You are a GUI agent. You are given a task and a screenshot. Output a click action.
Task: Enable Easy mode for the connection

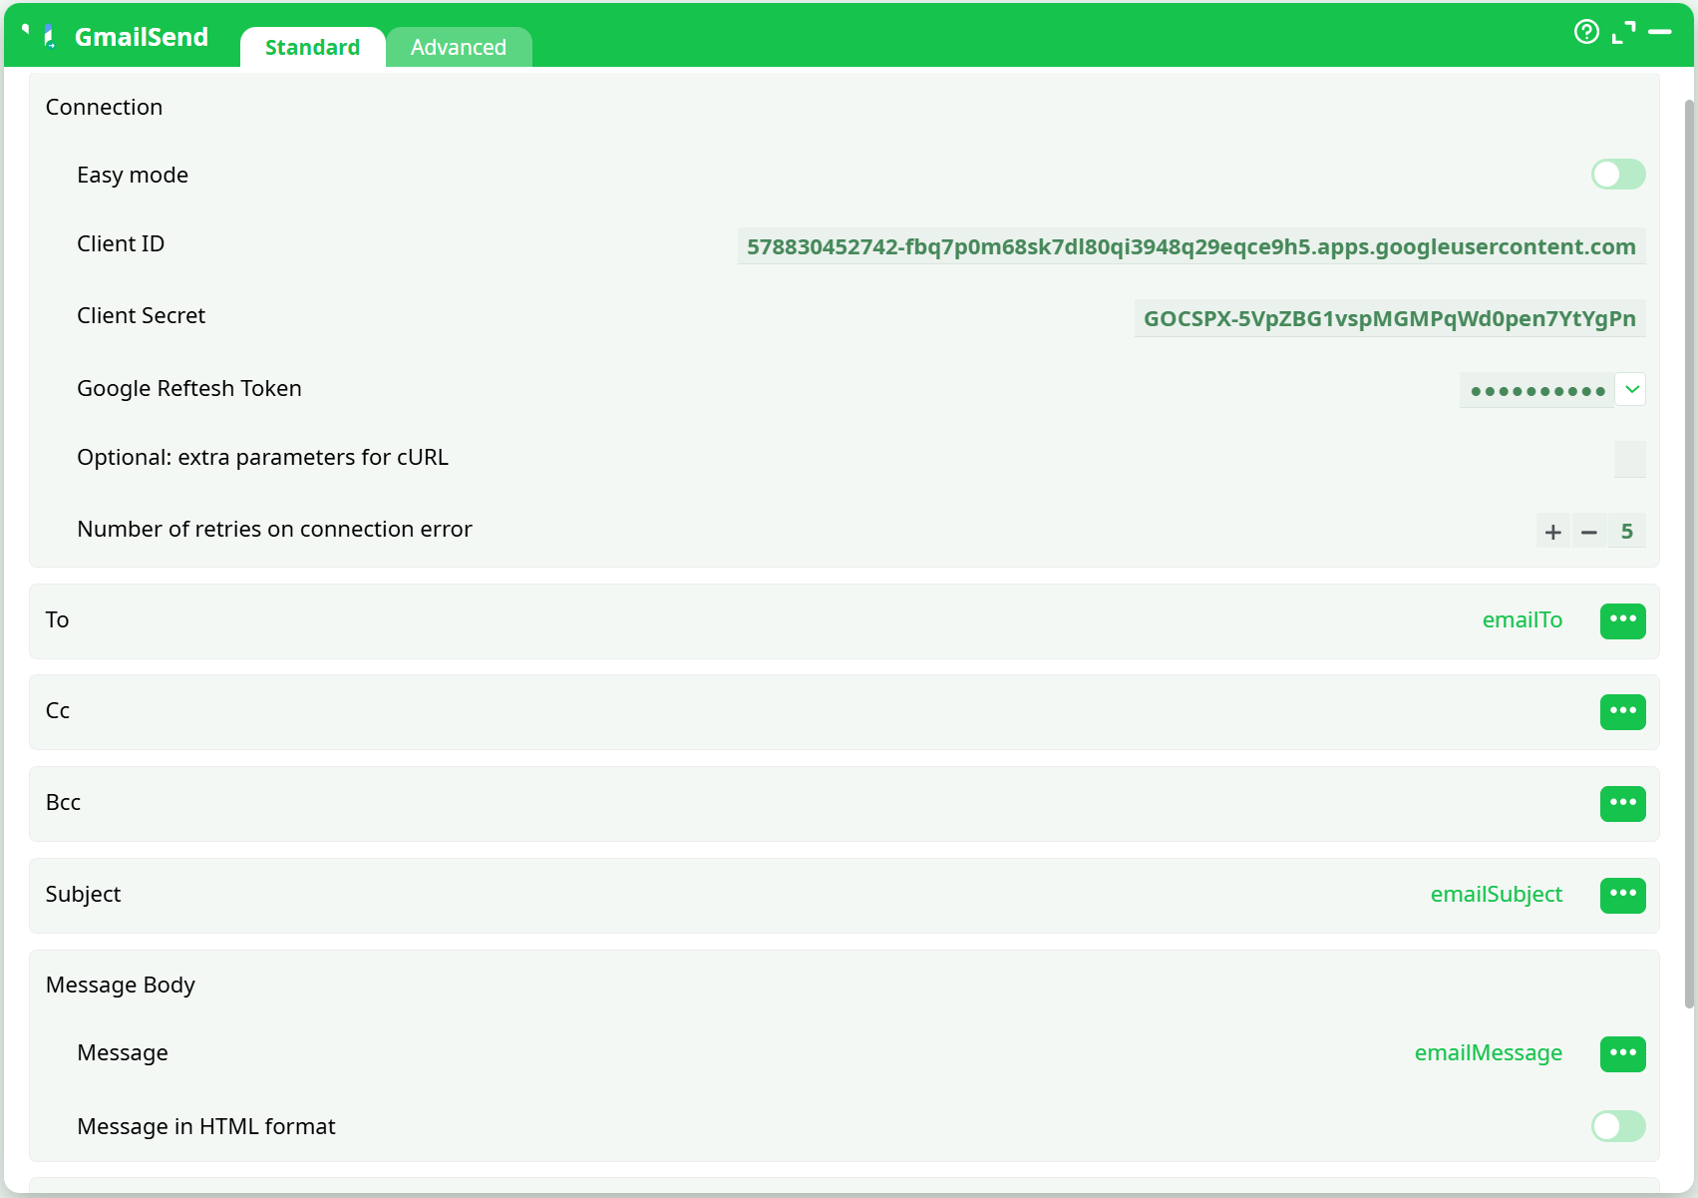coord(1617,174)
